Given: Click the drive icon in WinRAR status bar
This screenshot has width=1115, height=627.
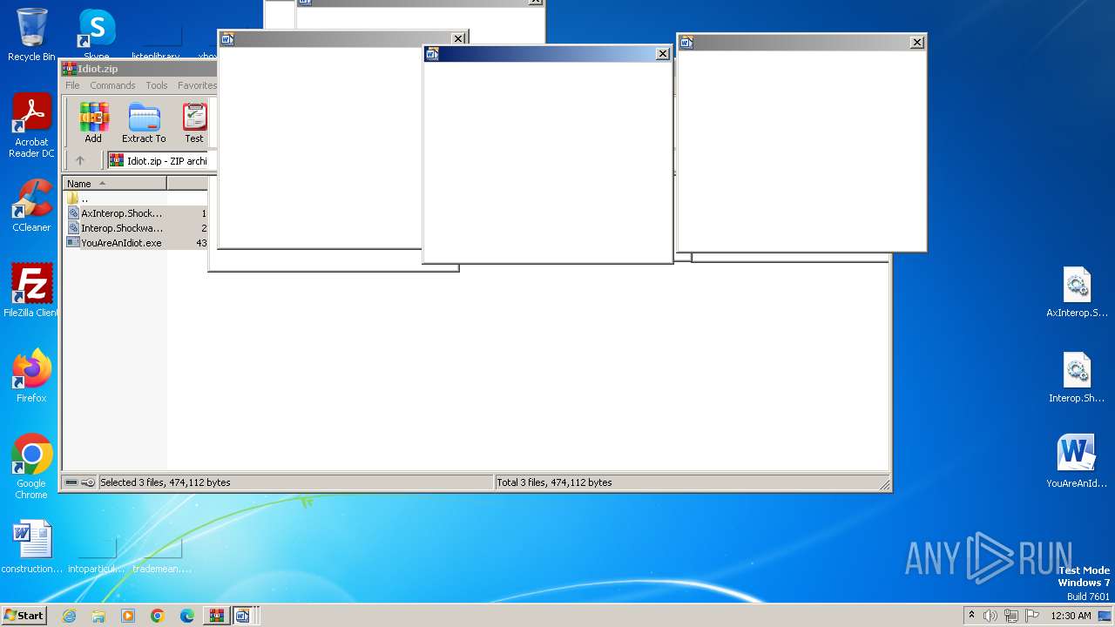Looking at the screenshot, I should point(71,482).
